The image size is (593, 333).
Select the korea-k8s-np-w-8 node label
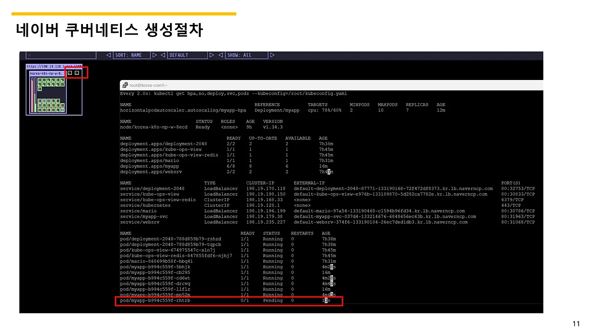point(46,73)
